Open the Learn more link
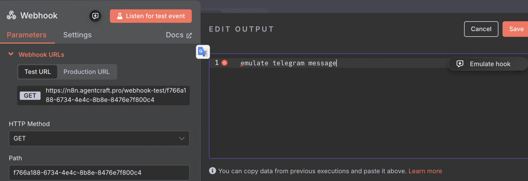This screenshot has height=181, width=528. click(x=425, y=171)
